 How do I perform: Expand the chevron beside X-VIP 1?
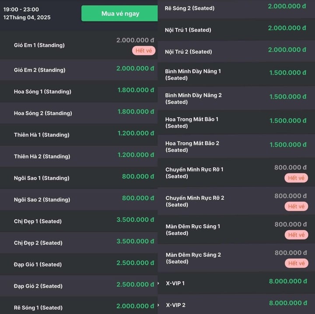pos(159,283)
